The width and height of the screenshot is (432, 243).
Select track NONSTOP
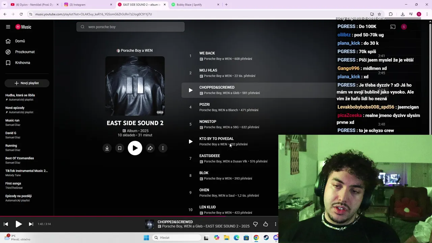click(x=208, y=122)
